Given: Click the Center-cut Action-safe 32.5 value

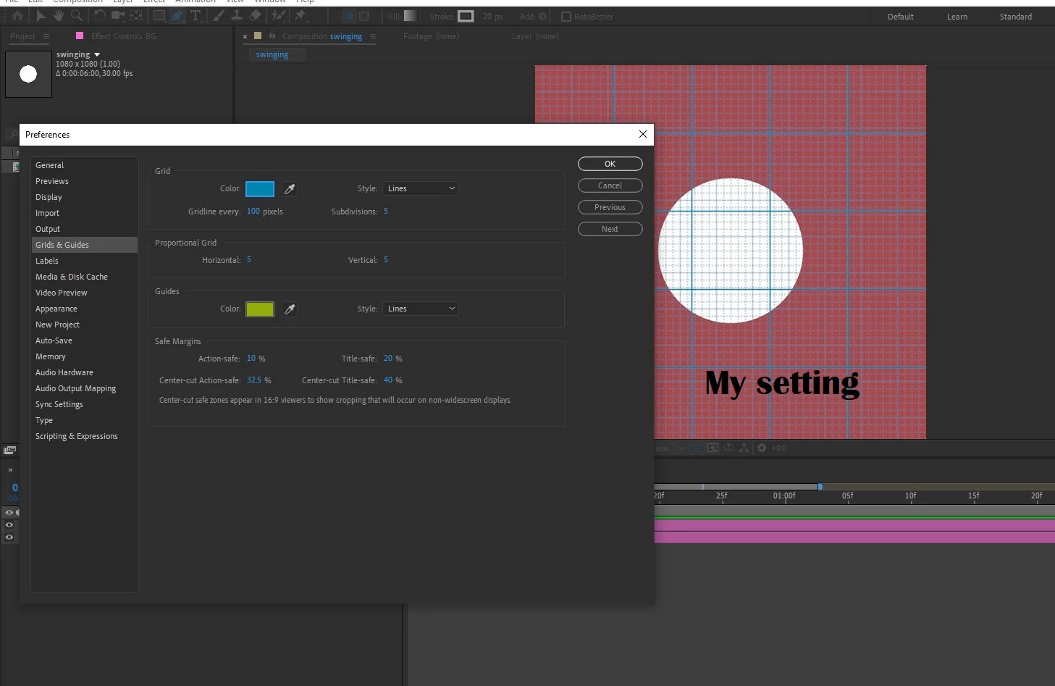Looking at the screenshot, I should coord(254,380).
